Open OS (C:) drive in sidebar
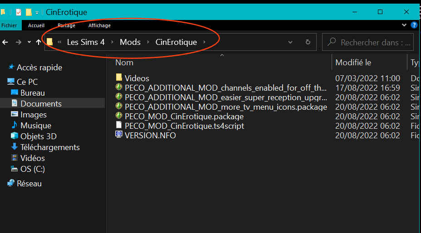This screenshot has height=233, width=421. pos(33,169)
